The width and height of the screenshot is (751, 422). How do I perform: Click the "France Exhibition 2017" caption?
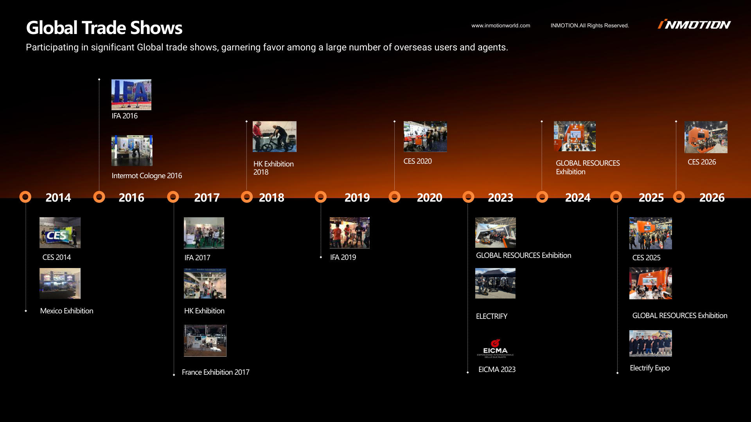pos(216,372)
